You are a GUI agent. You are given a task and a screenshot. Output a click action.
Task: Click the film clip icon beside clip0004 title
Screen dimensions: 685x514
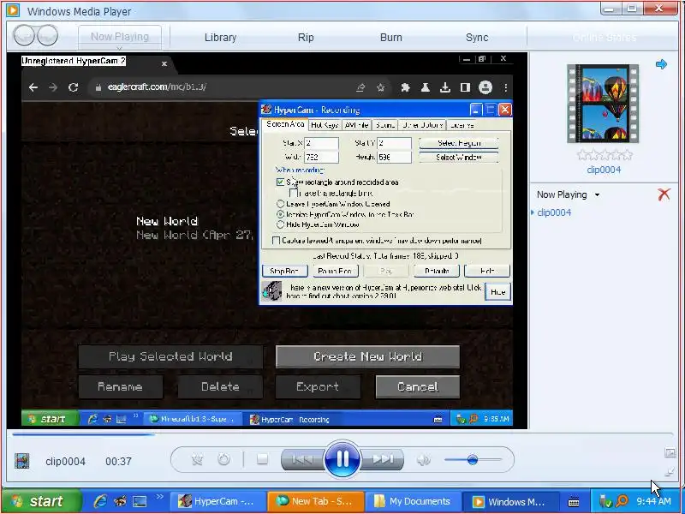click(22, 461)
